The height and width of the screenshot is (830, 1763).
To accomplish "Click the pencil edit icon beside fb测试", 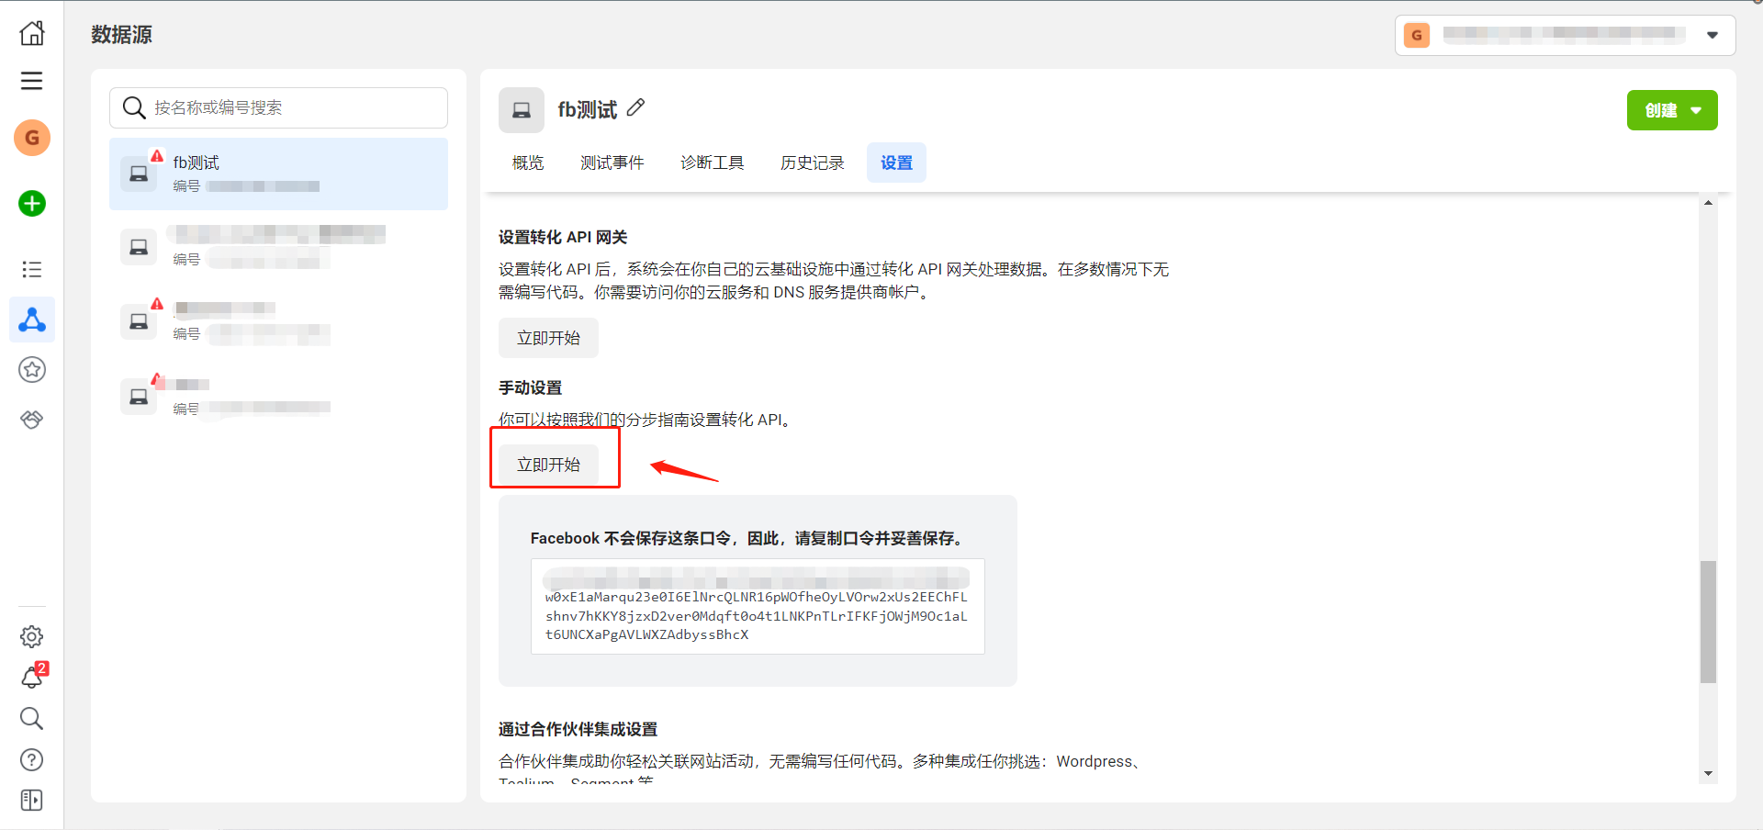I will (635, 108).
